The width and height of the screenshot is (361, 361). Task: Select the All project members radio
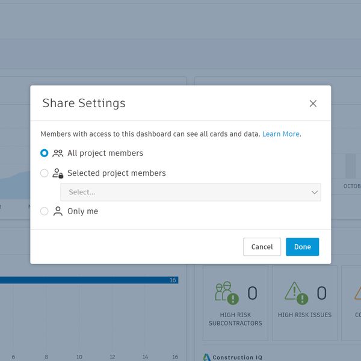click(x=45, y=153)
